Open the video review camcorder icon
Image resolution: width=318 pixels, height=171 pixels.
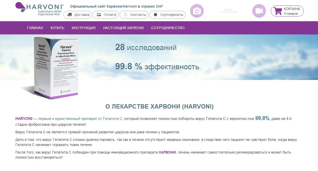point(259,11)
